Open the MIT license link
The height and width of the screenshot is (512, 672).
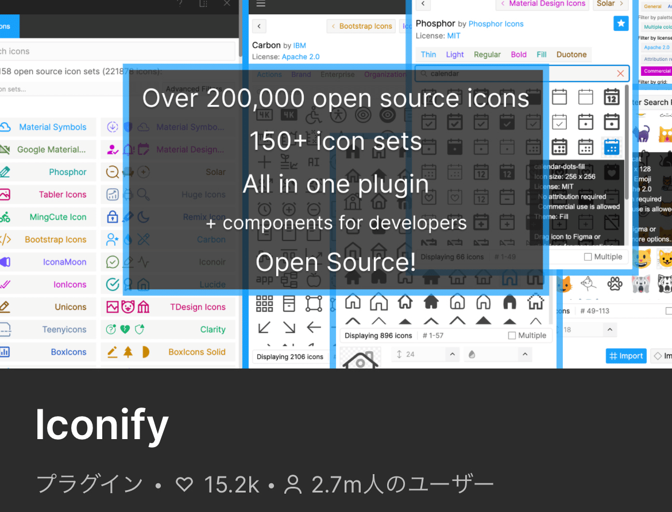pyautogui.click(x=454, y=36)
